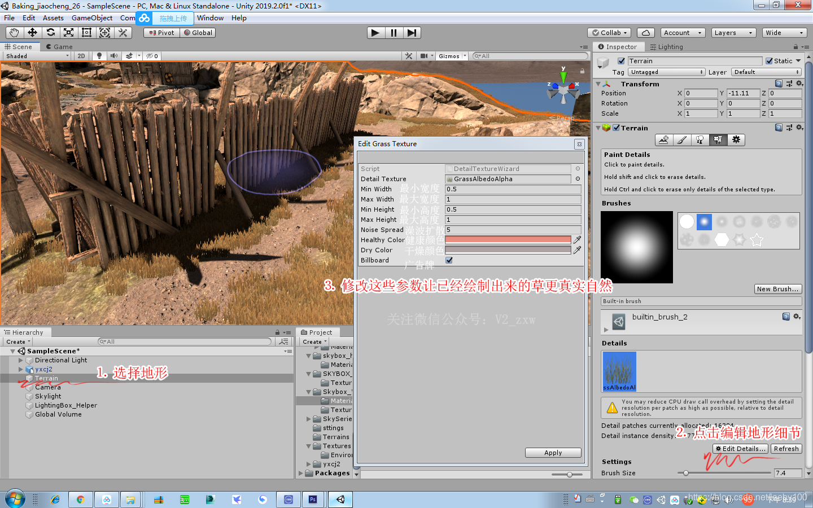The width and height of the screenshot is (813, 508).
Task: Select Paint Terrain brush tool
Action: tap(681, 139)
